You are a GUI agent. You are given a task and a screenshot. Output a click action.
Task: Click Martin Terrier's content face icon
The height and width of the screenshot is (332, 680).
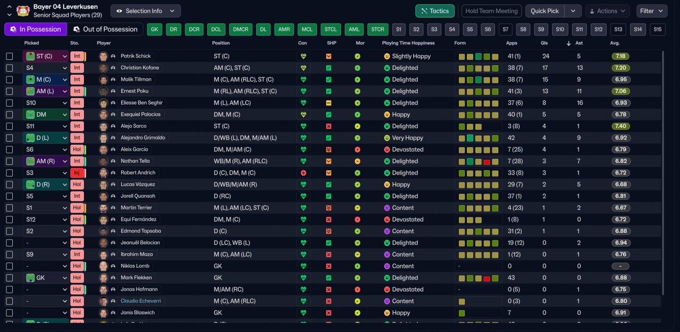[x=387, y=208]
